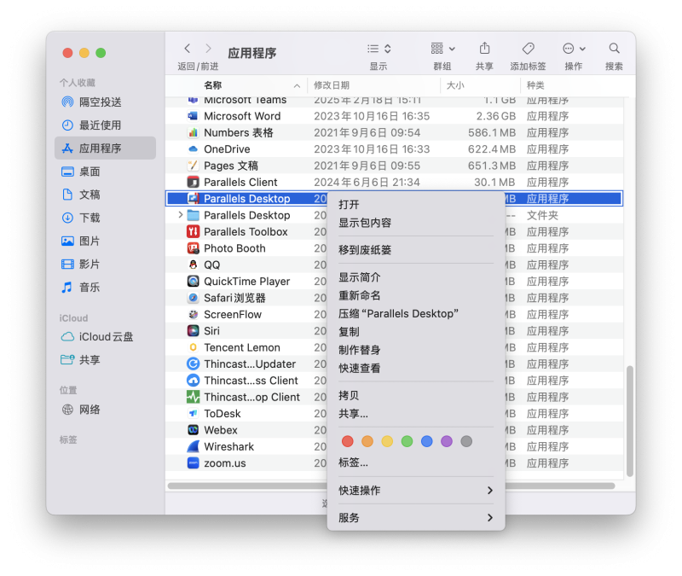This screenshot has width=682, height=576.
Task: Open 最近使用 in the sidebar
Action: pos(105,125)
